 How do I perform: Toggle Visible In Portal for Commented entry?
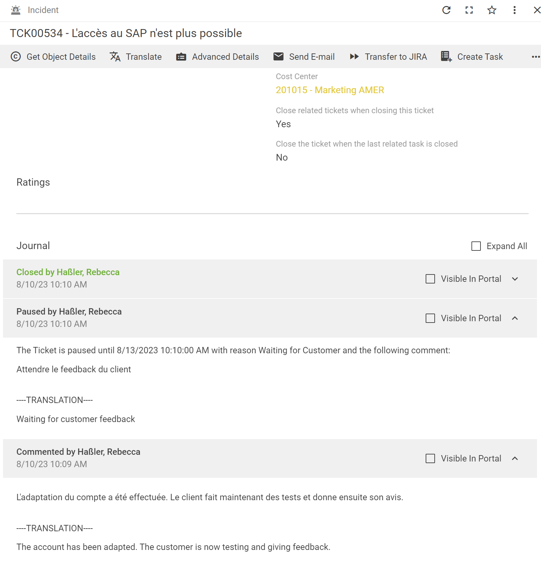pyautogui.click(x=430, y=458)
